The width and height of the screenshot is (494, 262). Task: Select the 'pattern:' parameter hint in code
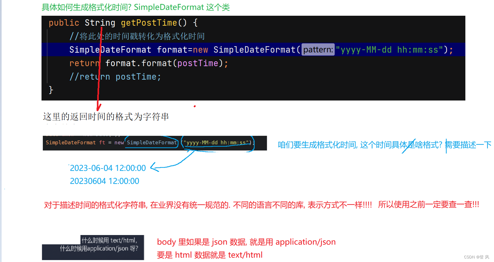pos(318,50)
